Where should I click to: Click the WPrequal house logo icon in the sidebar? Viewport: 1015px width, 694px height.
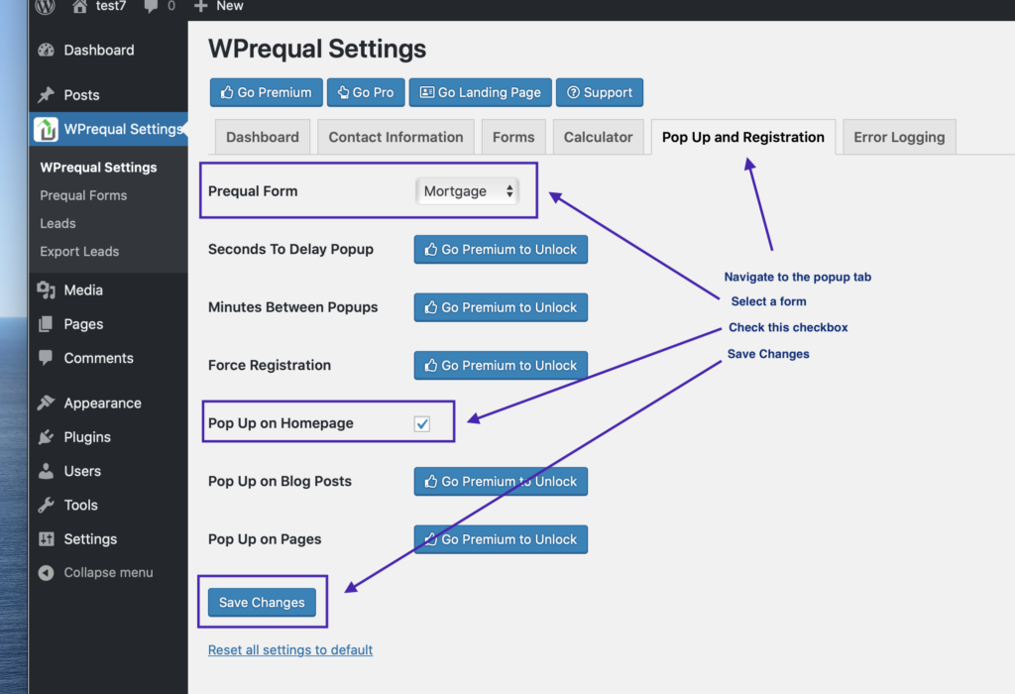click(46, 129)
